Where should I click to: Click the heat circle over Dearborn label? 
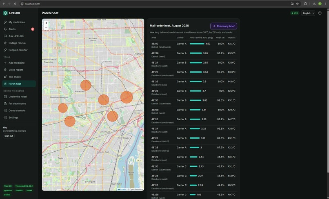pos(104,99)
